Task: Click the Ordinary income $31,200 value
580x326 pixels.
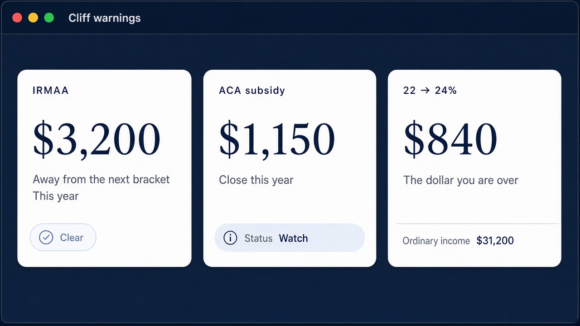Action: tap(495, 240)
